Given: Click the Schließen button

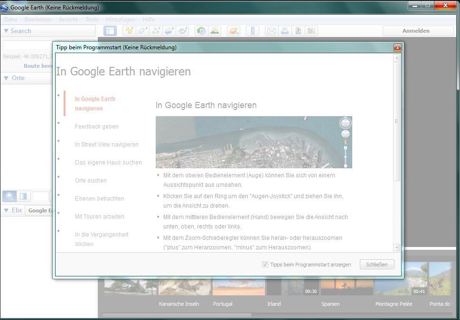Looking at the screenshot, I should coord(377,265).
